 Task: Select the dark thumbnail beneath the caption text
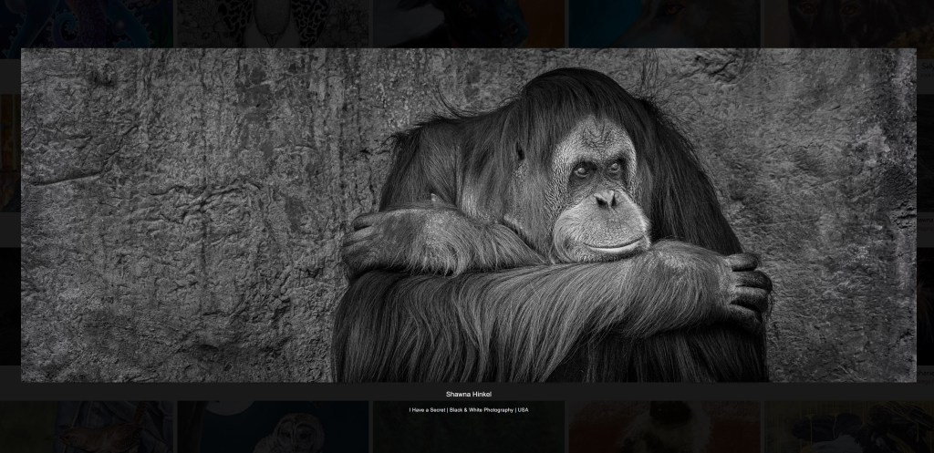coord(468,436)
